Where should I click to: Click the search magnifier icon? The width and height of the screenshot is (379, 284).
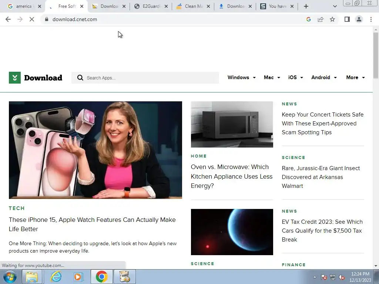(x=80, y=78)
